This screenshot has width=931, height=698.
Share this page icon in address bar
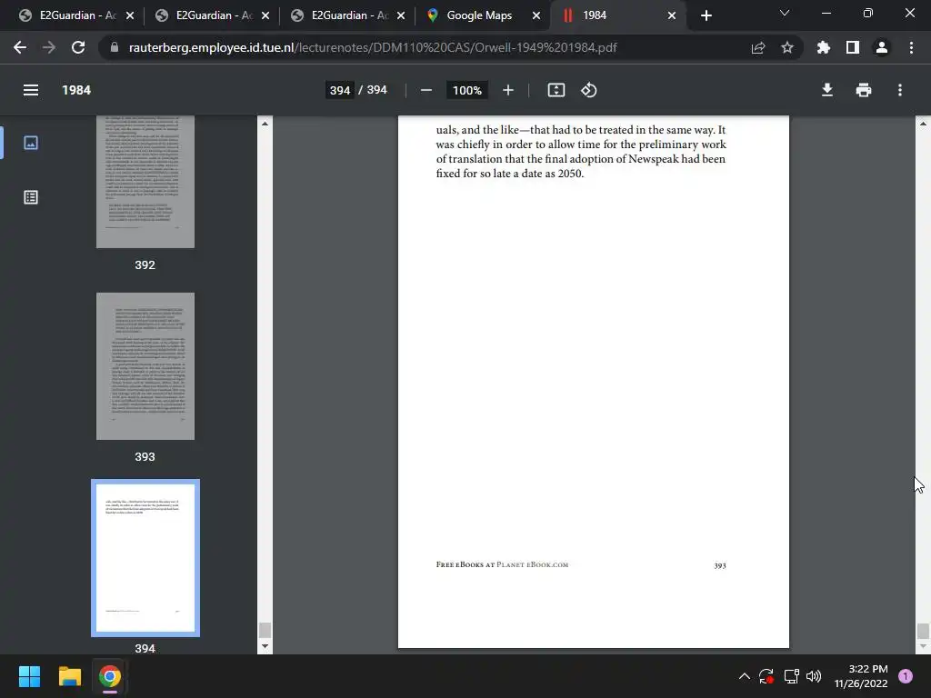coord(758,47)
